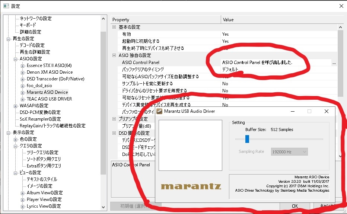Click the OK button in settings dialog

click(295, 206)
